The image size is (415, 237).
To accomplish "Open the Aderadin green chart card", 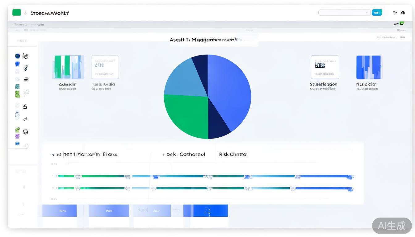I will point(68,67).
